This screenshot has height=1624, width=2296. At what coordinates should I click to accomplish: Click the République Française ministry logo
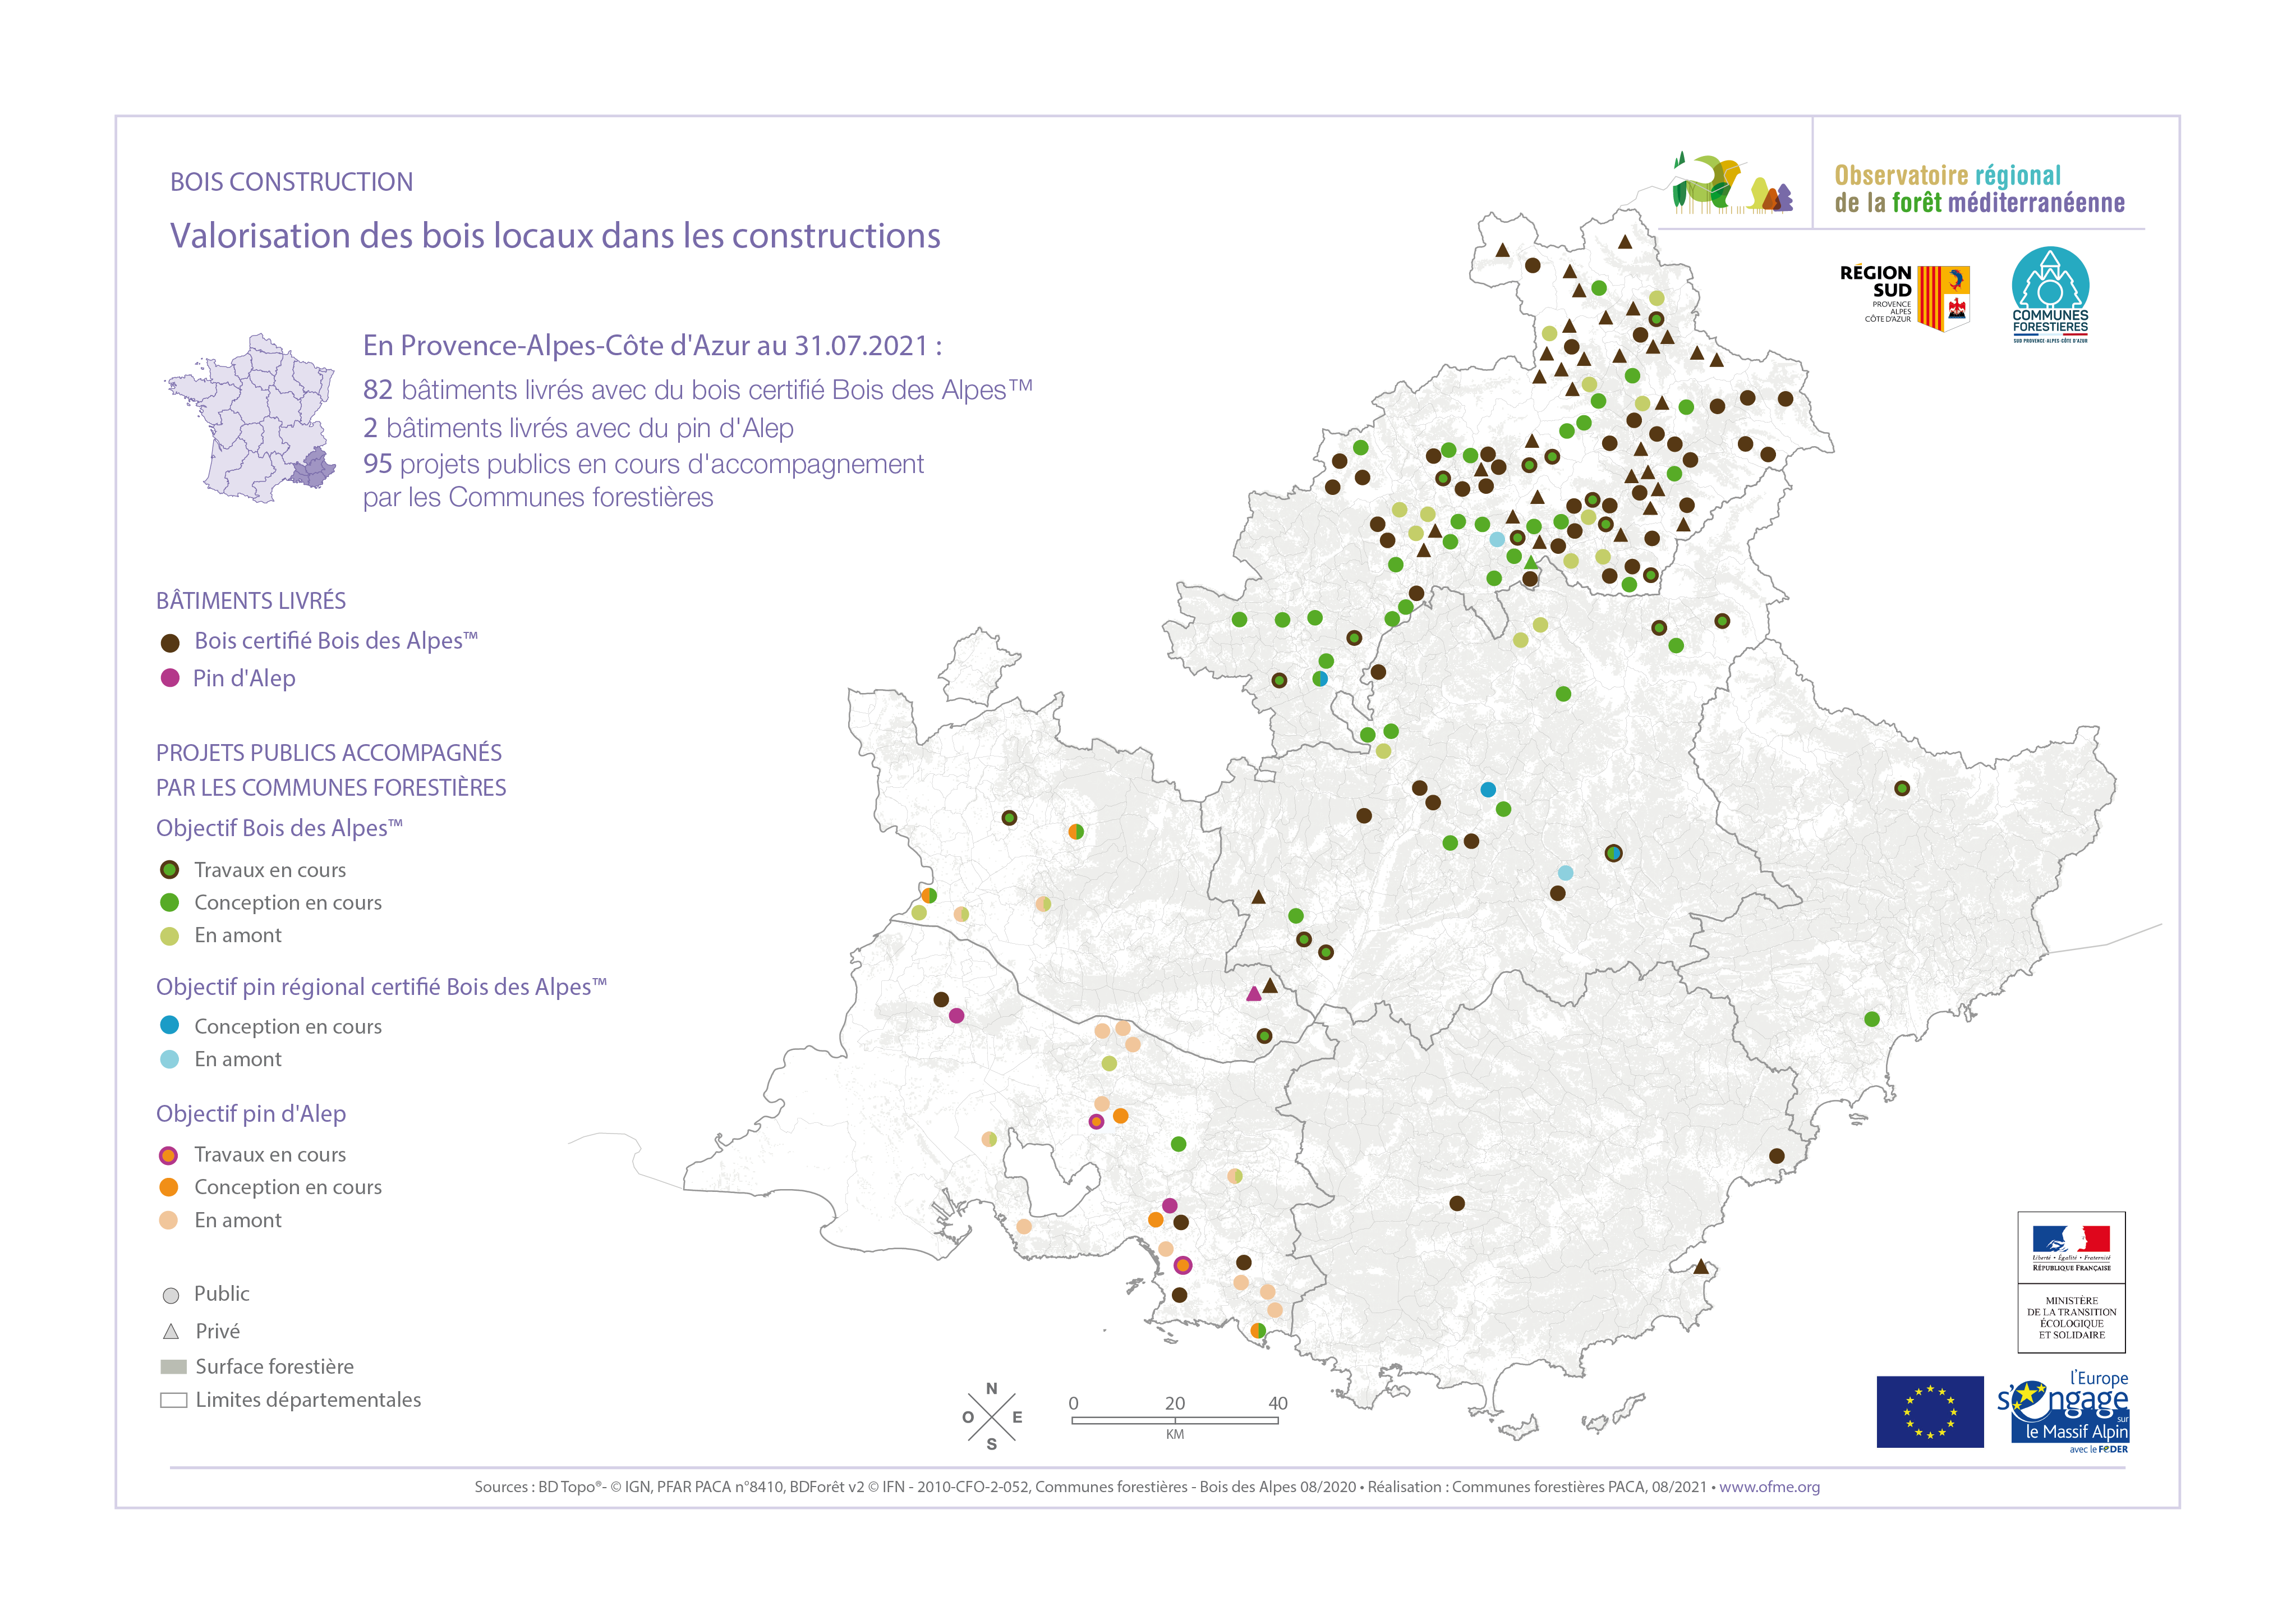(2071, 1283)
